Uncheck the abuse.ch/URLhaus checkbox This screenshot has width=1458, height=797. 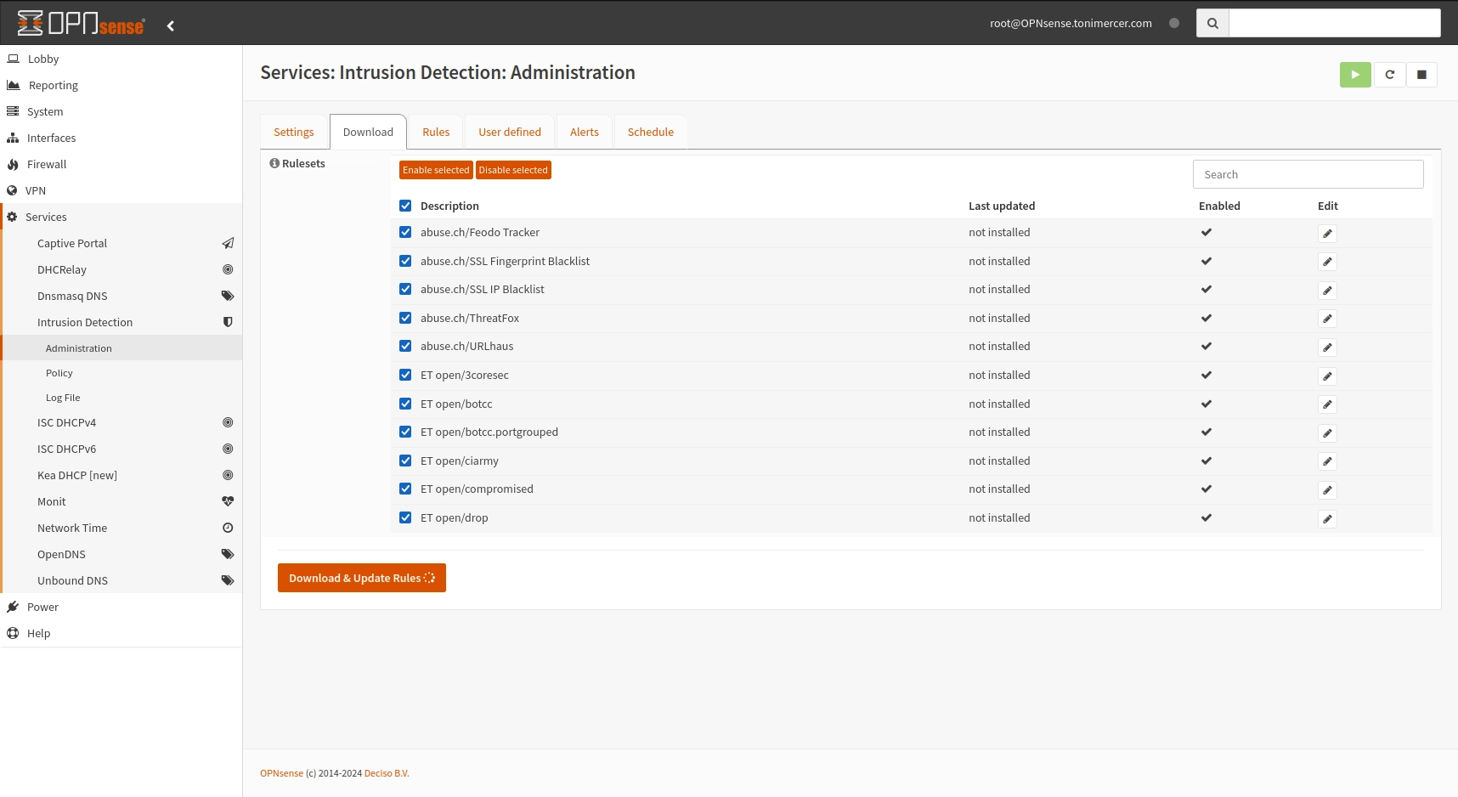point(405,346)
